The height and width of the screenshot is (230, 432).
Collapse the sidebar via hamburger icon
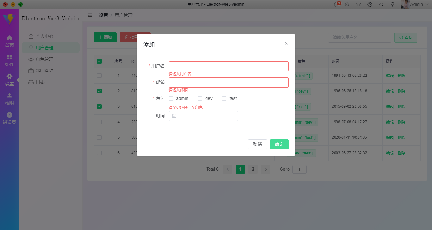[x=90, y=15]
